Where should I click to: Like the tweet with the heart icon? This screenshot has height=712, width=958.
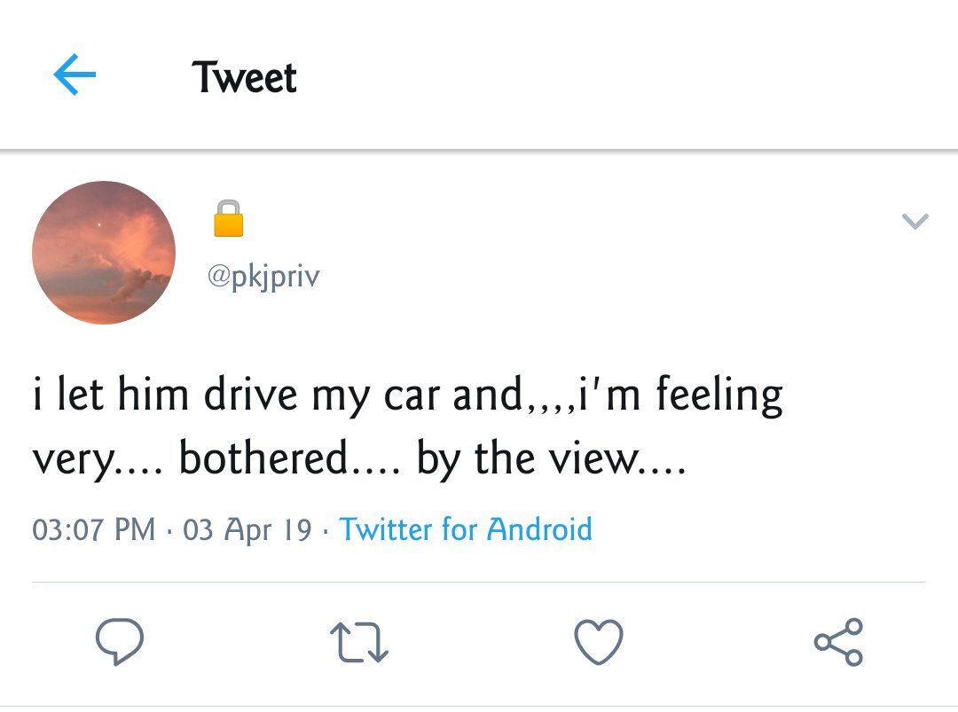click(599, 641)
